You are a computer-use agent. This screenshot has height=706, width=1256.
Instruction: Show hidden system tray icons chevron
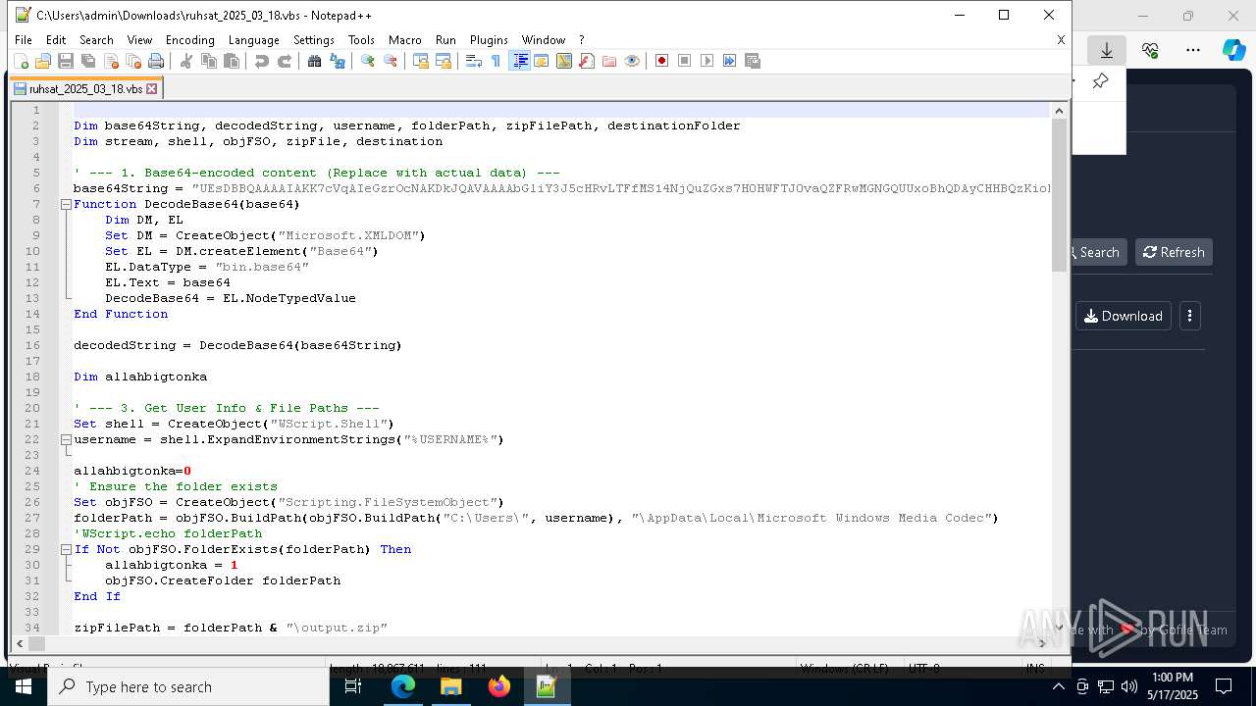1058,686
